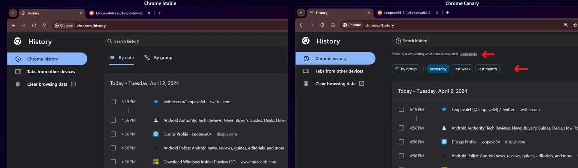Check Disqus Profile entry box in Canary
The height and width of the screenshot is (168, 578).
pyautogui.click(x=401, y=142)
